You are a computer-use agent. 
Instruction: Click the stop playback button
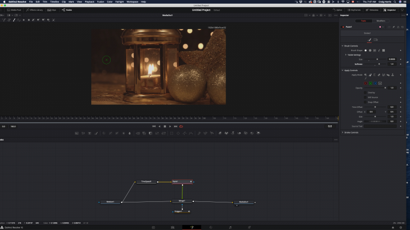(x=165, y=126)
